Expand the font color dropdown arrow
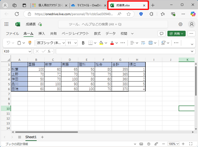198x147 pixels. point(116,43)
